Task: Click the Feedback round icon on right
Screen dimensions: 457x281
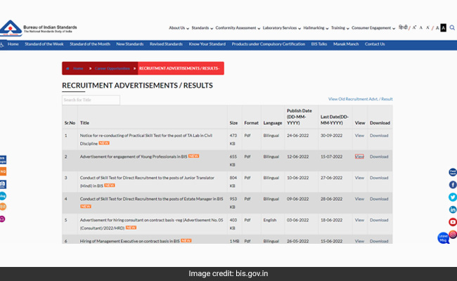Action: tap(453, 172)
